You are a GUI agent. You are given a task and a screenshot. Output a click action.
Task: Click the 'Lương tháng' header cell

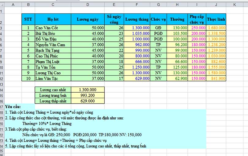(137, 19)
